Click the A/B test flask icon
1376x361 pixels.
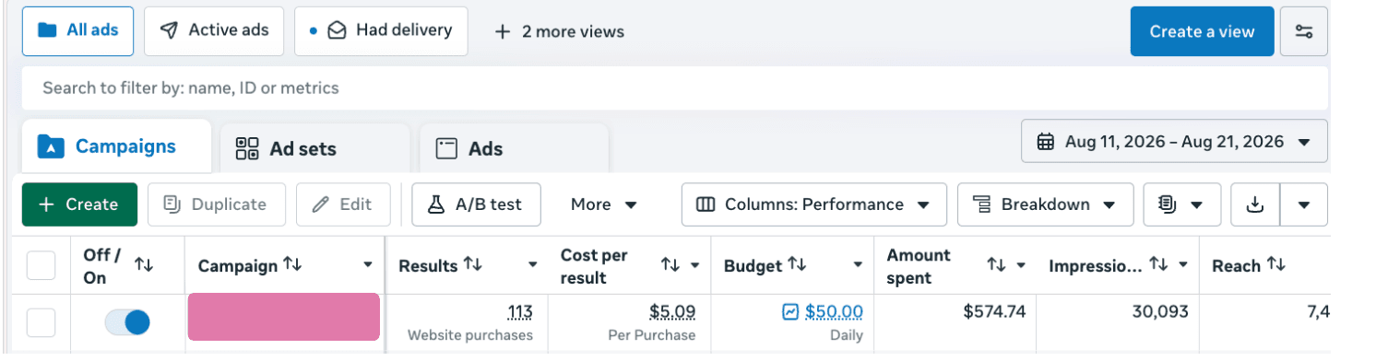tap(436, 204)
